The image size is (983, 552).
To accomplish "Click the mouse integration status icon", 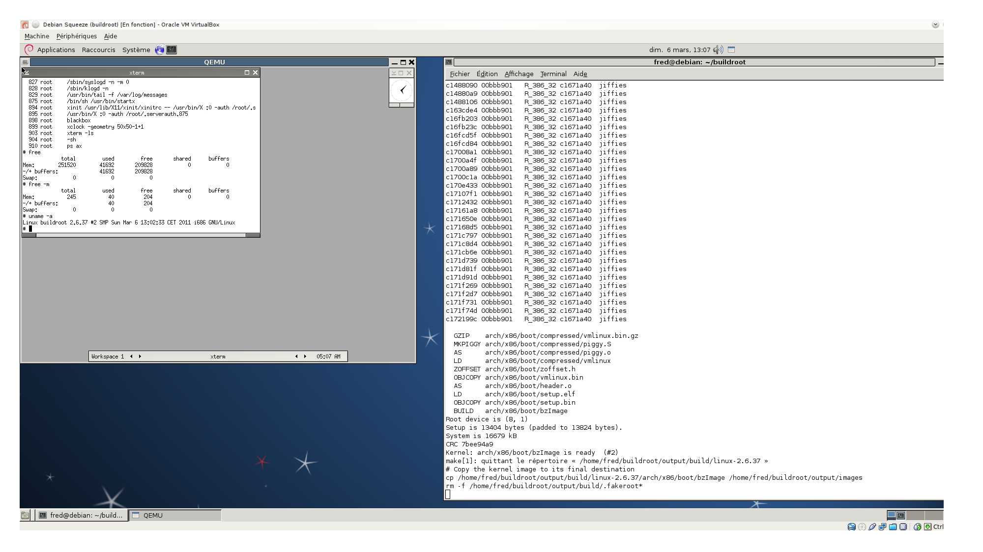I will [917, 526].
